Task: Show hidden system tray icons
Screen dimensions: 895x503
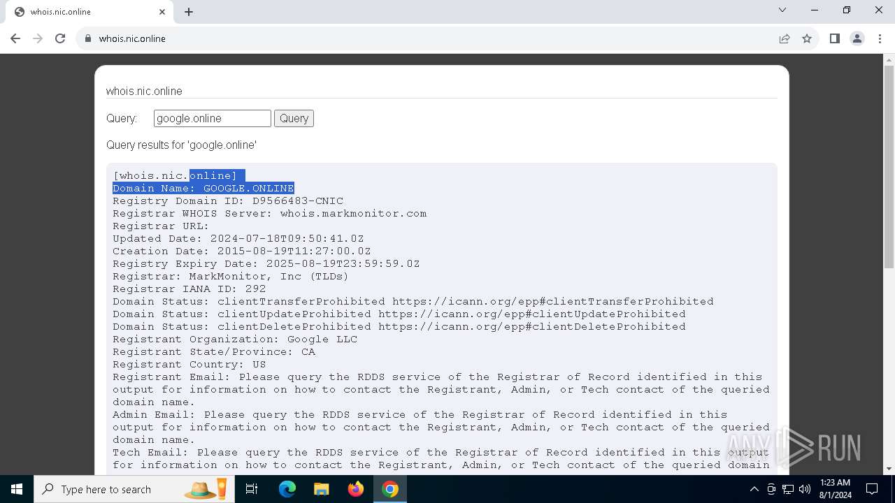Action: point(754,489)
